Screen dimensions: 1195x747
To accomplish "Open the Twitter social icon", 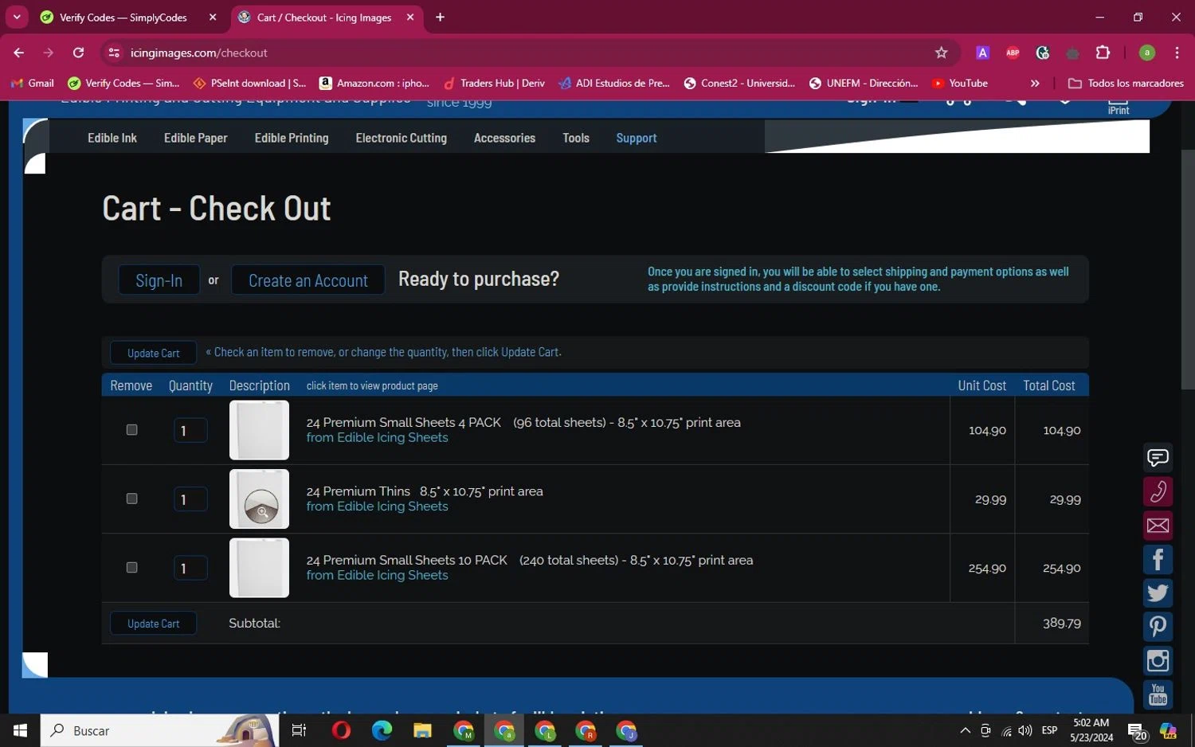I will pyautogui.click(x=1158, y=593).
